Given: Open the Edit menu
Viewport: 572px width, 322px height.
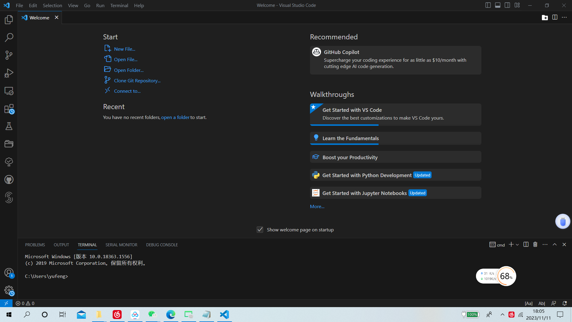Looking at the screenshot, I should pyautogui.click(x=33, y=5).
